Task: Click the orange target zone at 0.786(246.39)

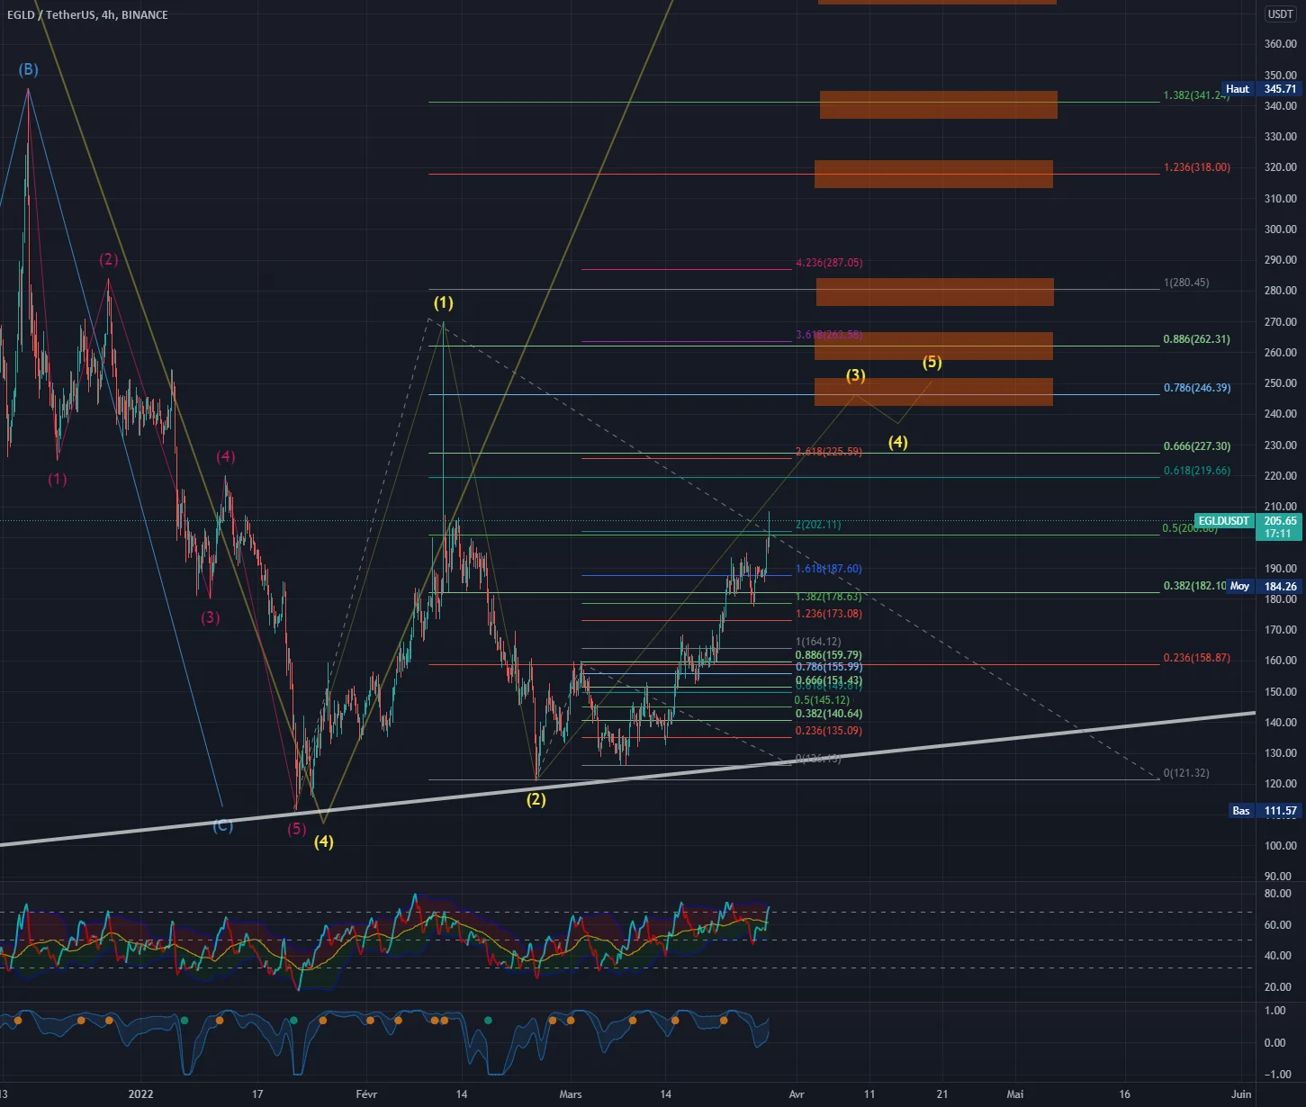Action: coord(933,391)
